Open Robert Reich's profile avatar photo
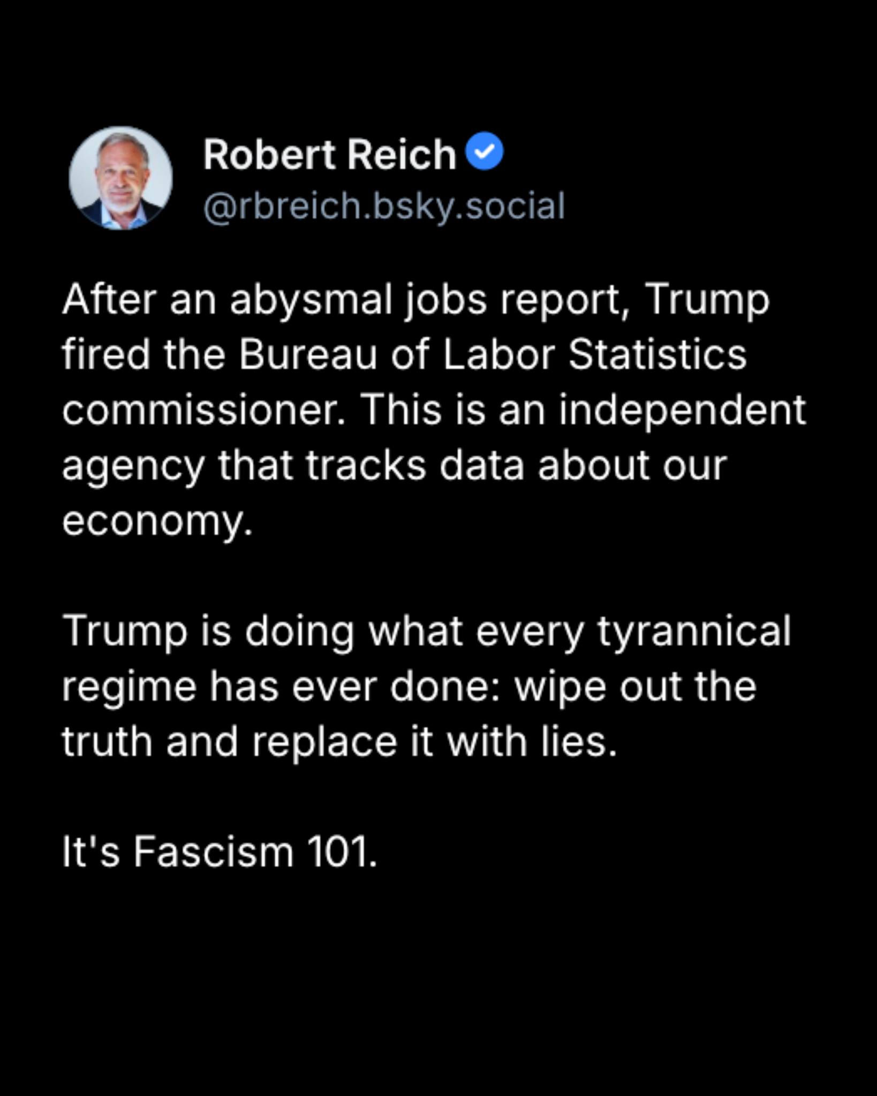Viewport: 877px width, 1096px height. [x=121, y=178]
